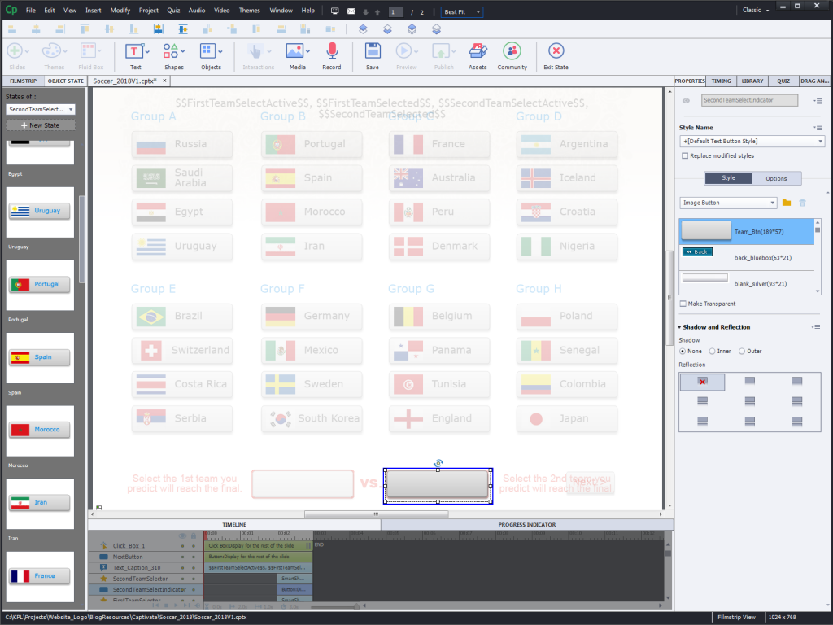Click the Text tool icon
Image resolution: width=833 pixels, height=625 pixels.
(135, 51)
